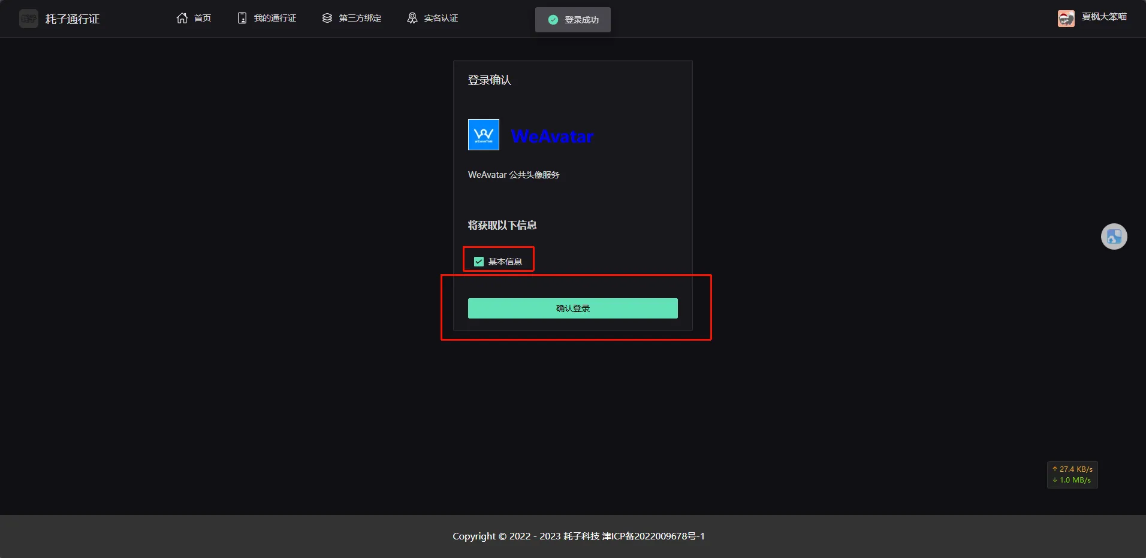Open the blue WeAvatar title link

coord(552,137)
